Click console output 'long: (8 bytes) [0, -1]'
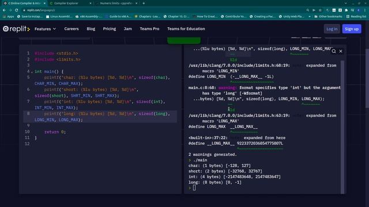 (215, 182)
